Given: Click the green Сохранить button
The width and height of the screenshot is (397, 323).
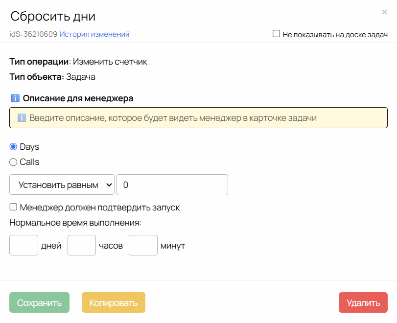Looking at the screenshot, I should 40,302.
